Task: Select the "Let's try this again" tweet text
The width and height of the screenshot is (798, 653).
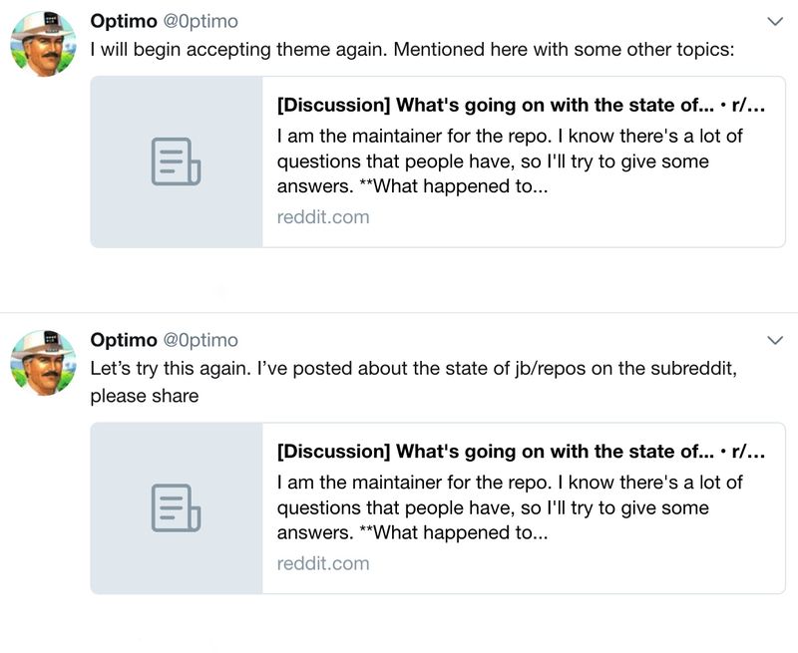Action: pos(414,382)
